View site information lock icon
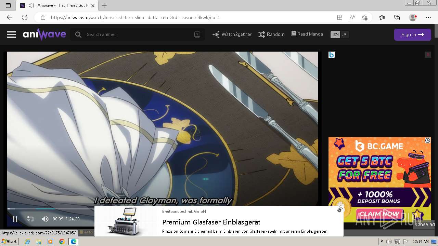438x246 pixels. tap(43, 17)
